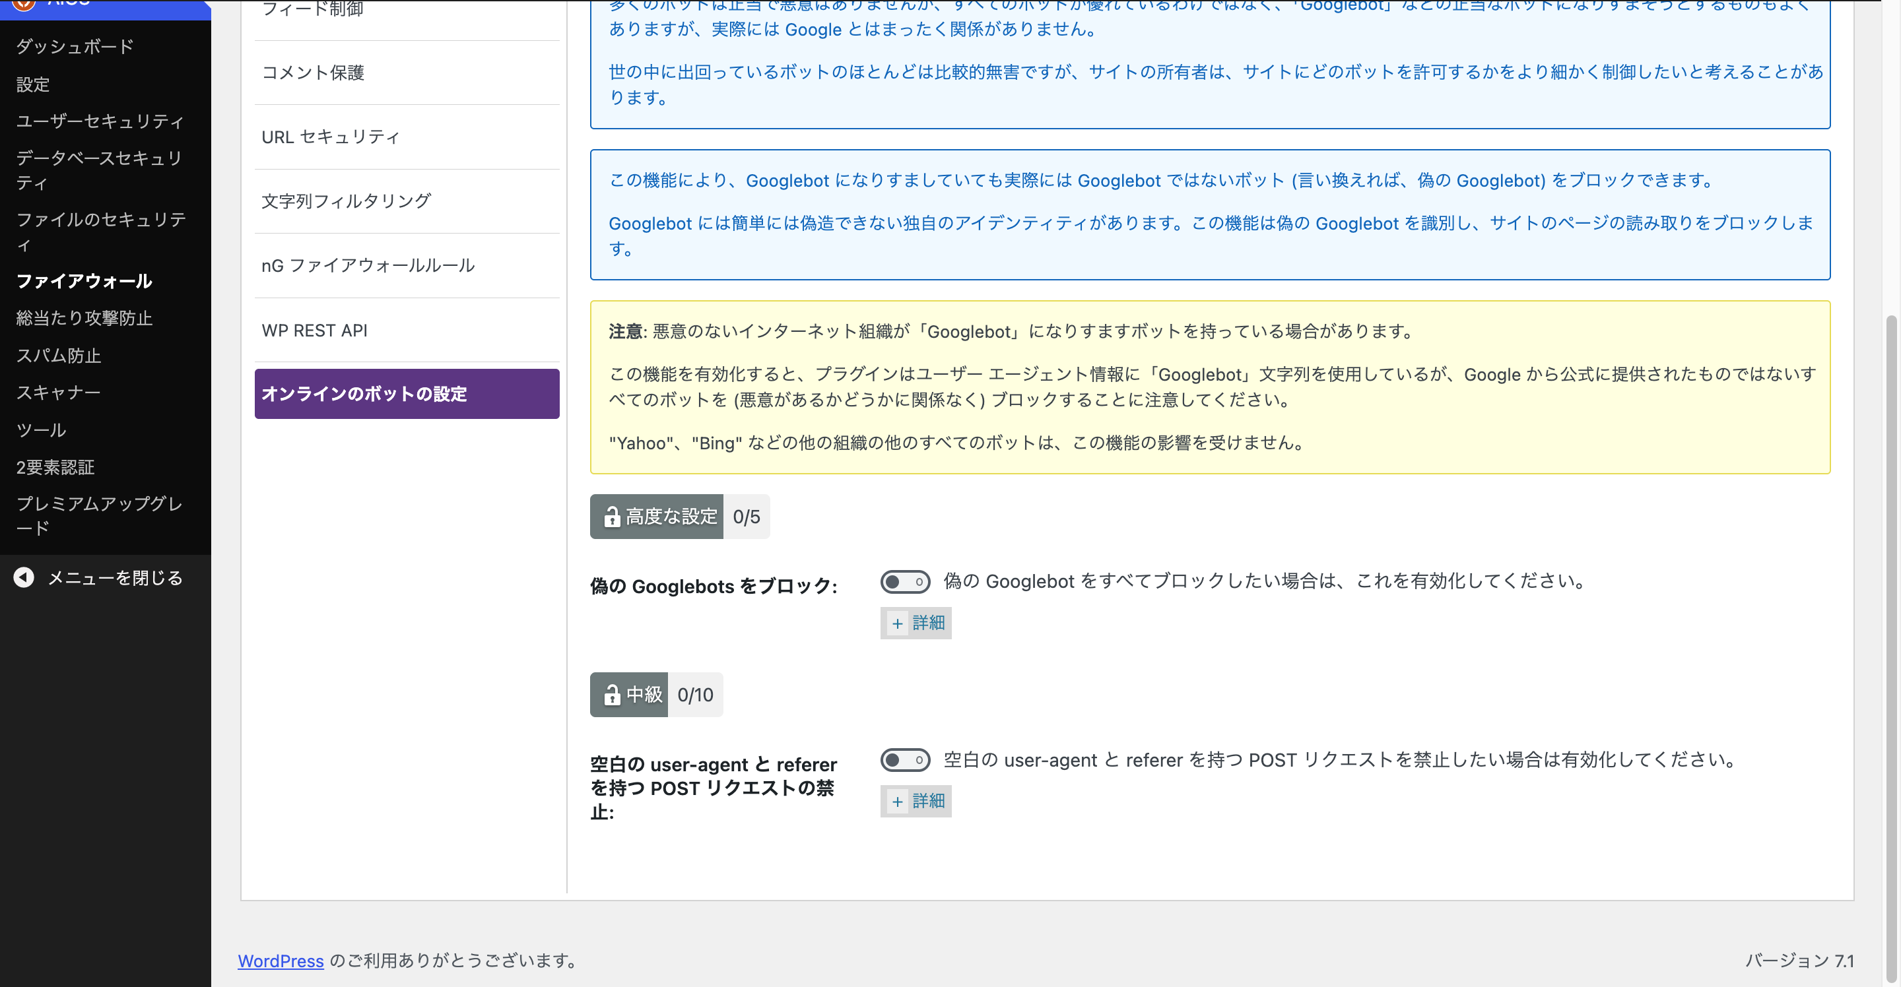Enable the 偽の Googlebots をブロック toggle
The height and width of the screenshot is (987, 1901).
click(x=905, y=581)
